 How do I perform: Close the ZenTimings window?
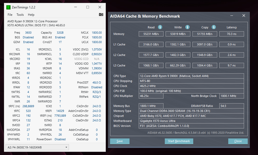(x=100, y=7)
